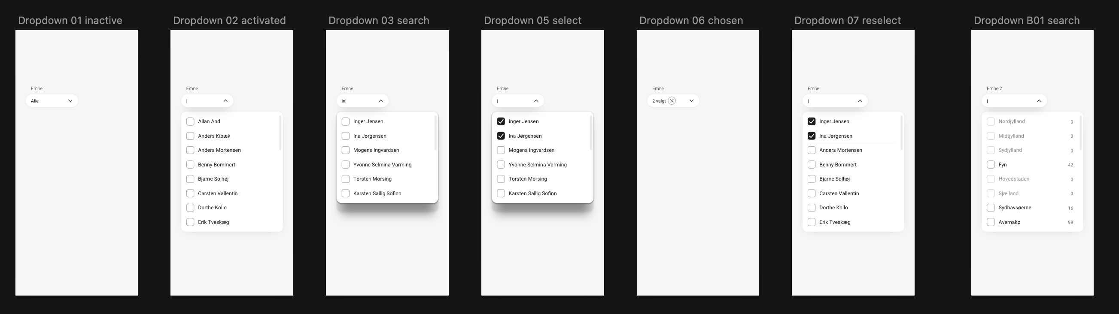The width and height of the screenshot is (1119, 314).
Task: Check Inger Jensen in Dropdown 03 search
Action: pyautogui.click(x=346, y=121)
